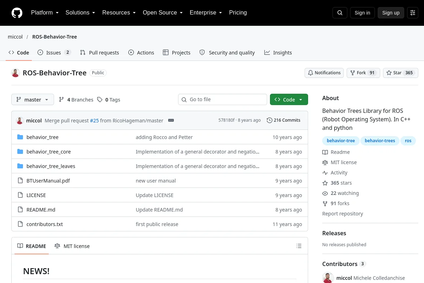Click the eye icon next to 22 watching
424x283 pixels.
(325, 193)
